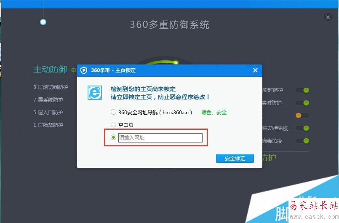This screenshot has width=339, height=223.
Task: Toggle the second 实时防护 switch
Action: (303, 102)
